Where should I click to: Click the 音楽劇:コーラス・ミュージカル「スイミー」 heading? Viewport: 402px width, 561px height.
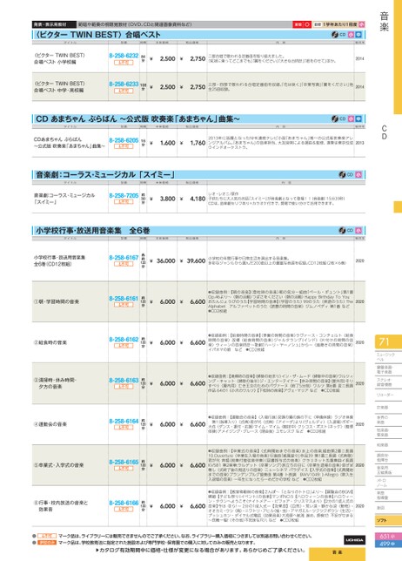pyautogui.click(x=105, y=174)
